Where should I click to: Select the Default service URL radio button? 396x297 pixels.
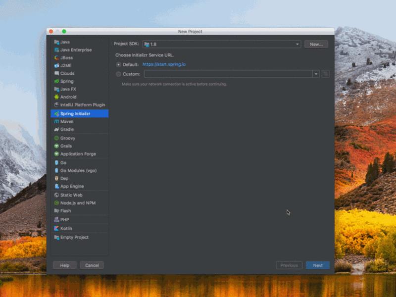[x=118, y=65]
